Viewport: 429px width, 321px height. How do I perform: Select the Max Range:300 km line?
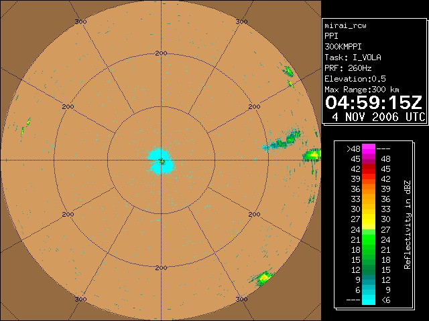(x=362, y=90)
